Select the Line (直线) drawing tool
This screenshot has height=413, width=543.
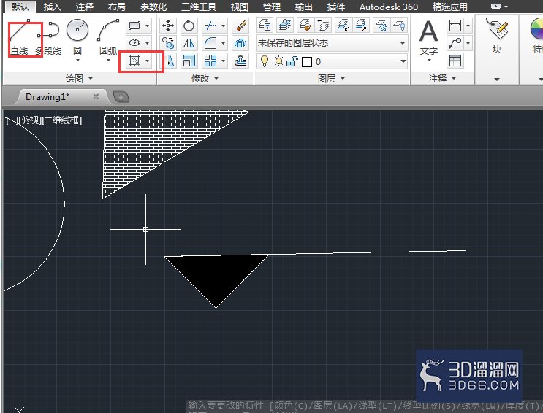(20, 37)
